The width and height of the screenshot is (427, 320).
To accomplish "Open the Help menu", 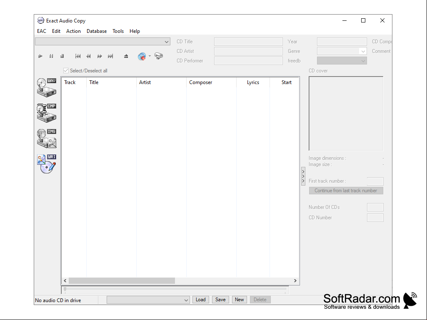I will coord(135,31).
